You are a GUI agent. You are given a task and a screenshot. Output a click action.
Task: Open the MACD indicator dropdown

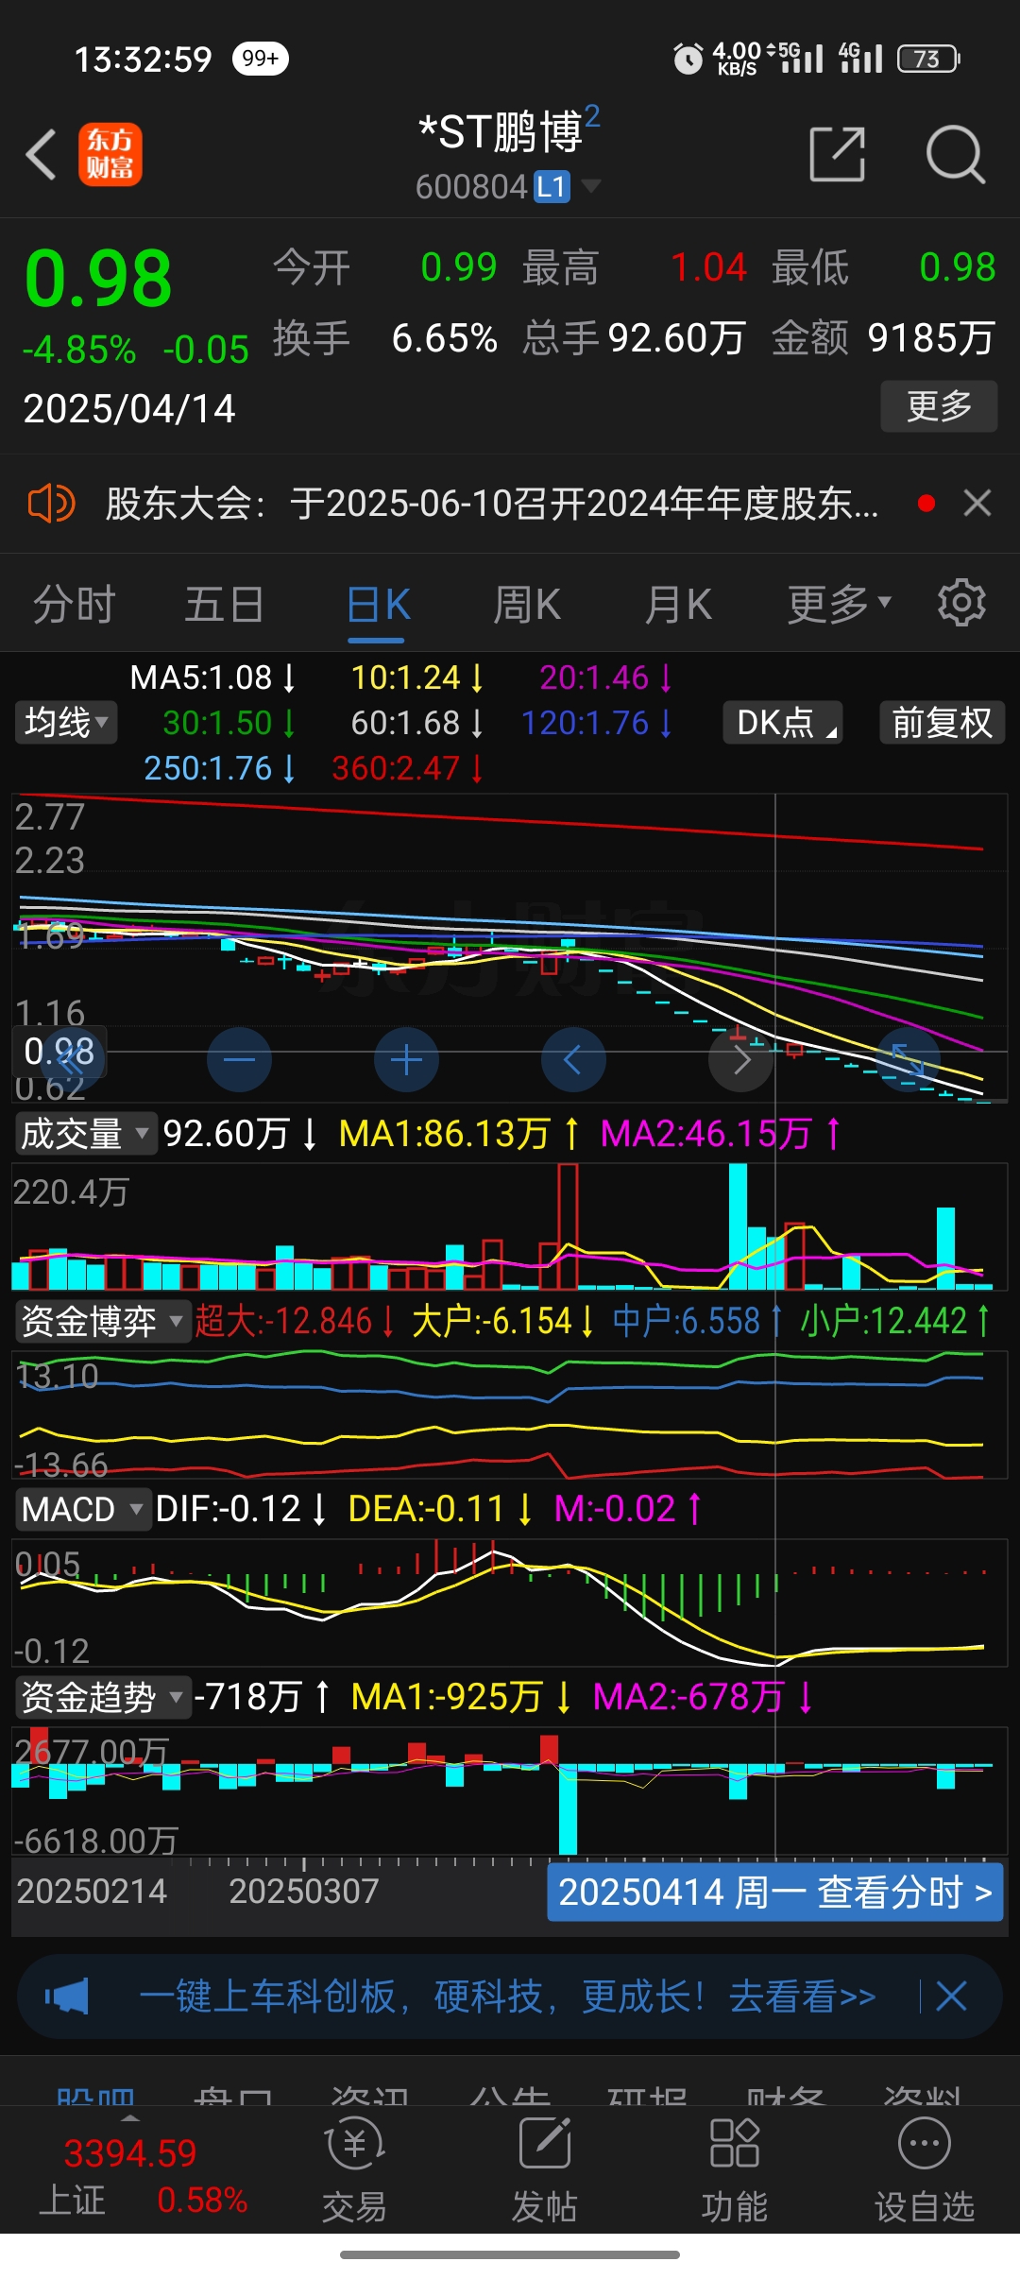(x=82, y=1509)
